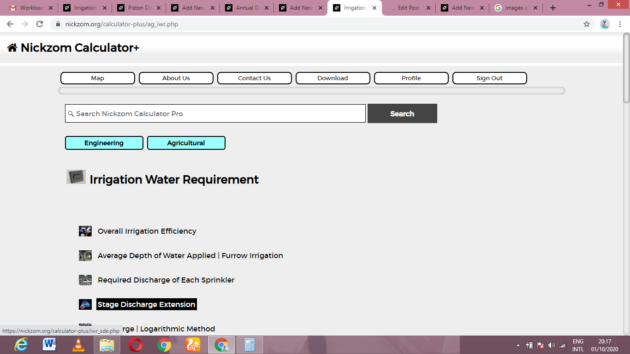Open the Profile page

[411, 78]
